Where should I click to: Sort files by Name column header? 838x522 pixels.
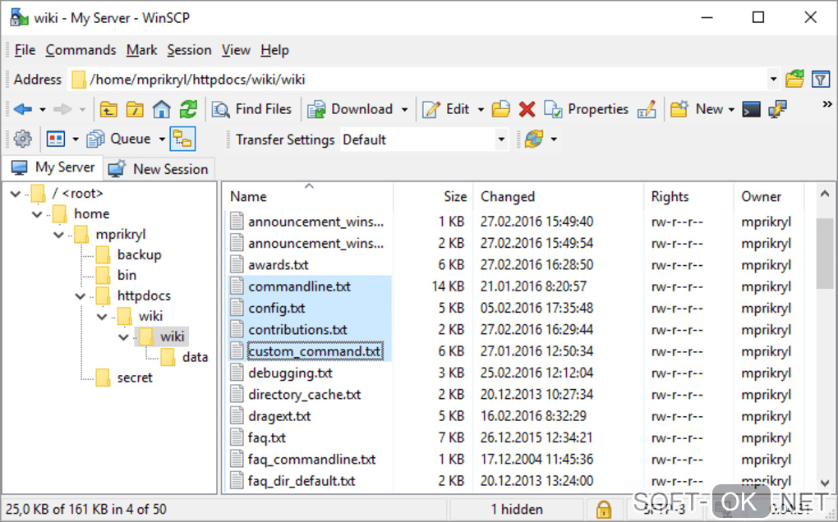pyautogui.click(x=308, y=196)
